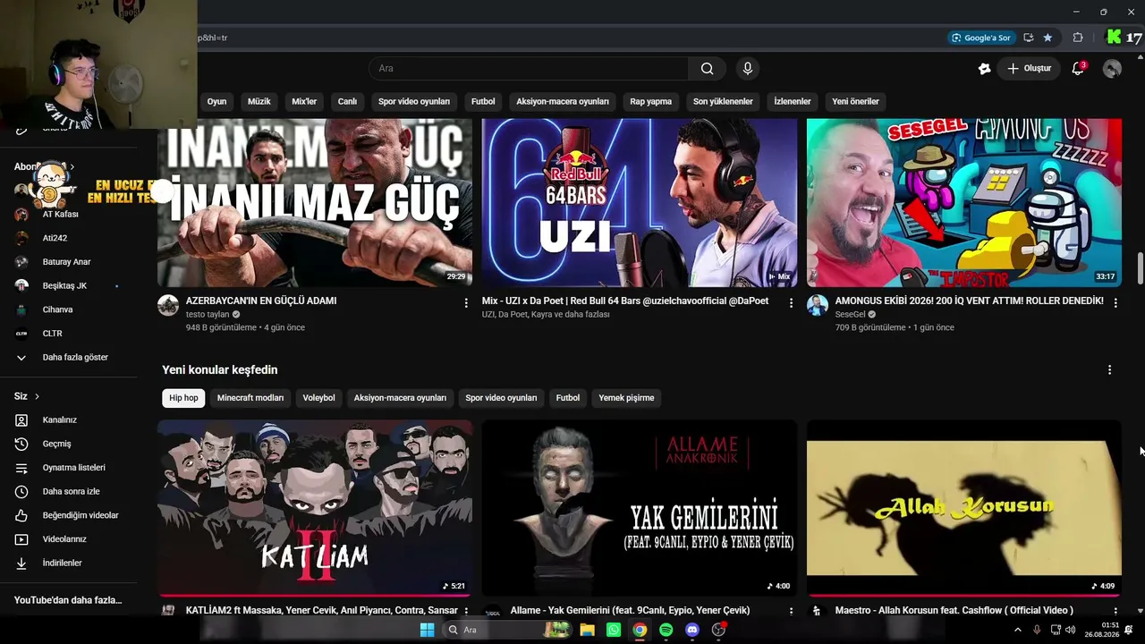Open SeseGel channel avatar
Viewport: 1145px width, 644px height.
818,306
